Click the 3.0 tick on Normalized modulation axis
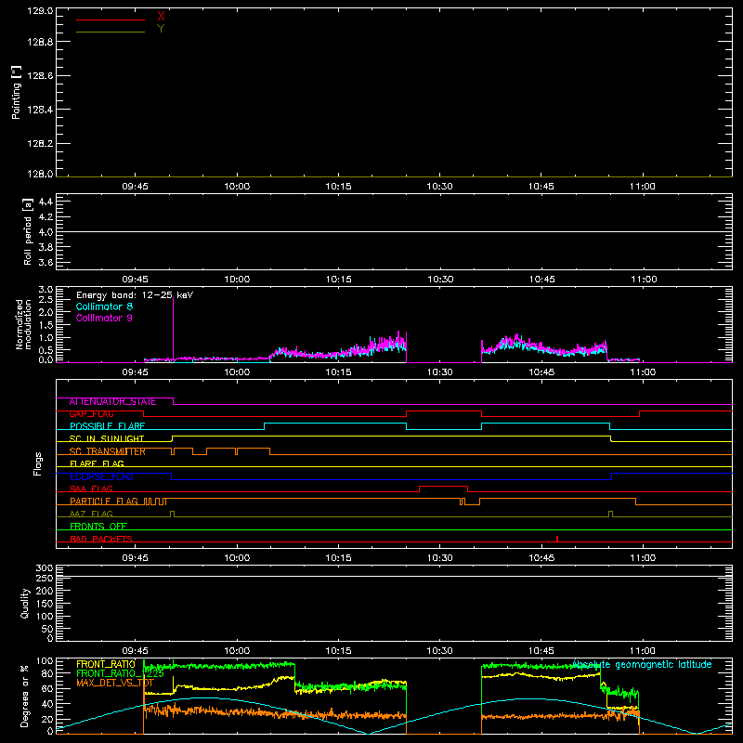The width and height of the screenshot is (743, 743). pyautogui.click(x=46, y=290)
